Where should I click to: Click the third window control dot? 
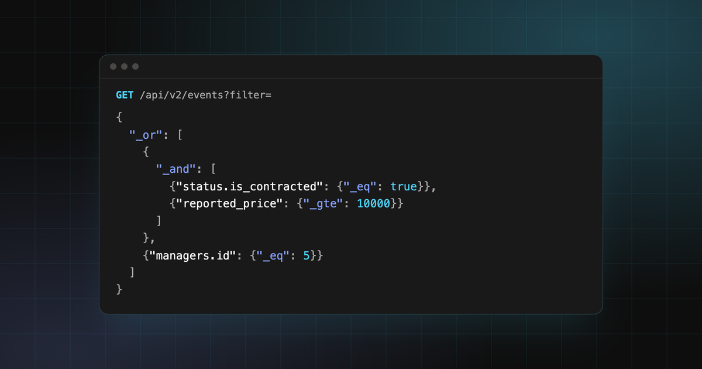135,66
